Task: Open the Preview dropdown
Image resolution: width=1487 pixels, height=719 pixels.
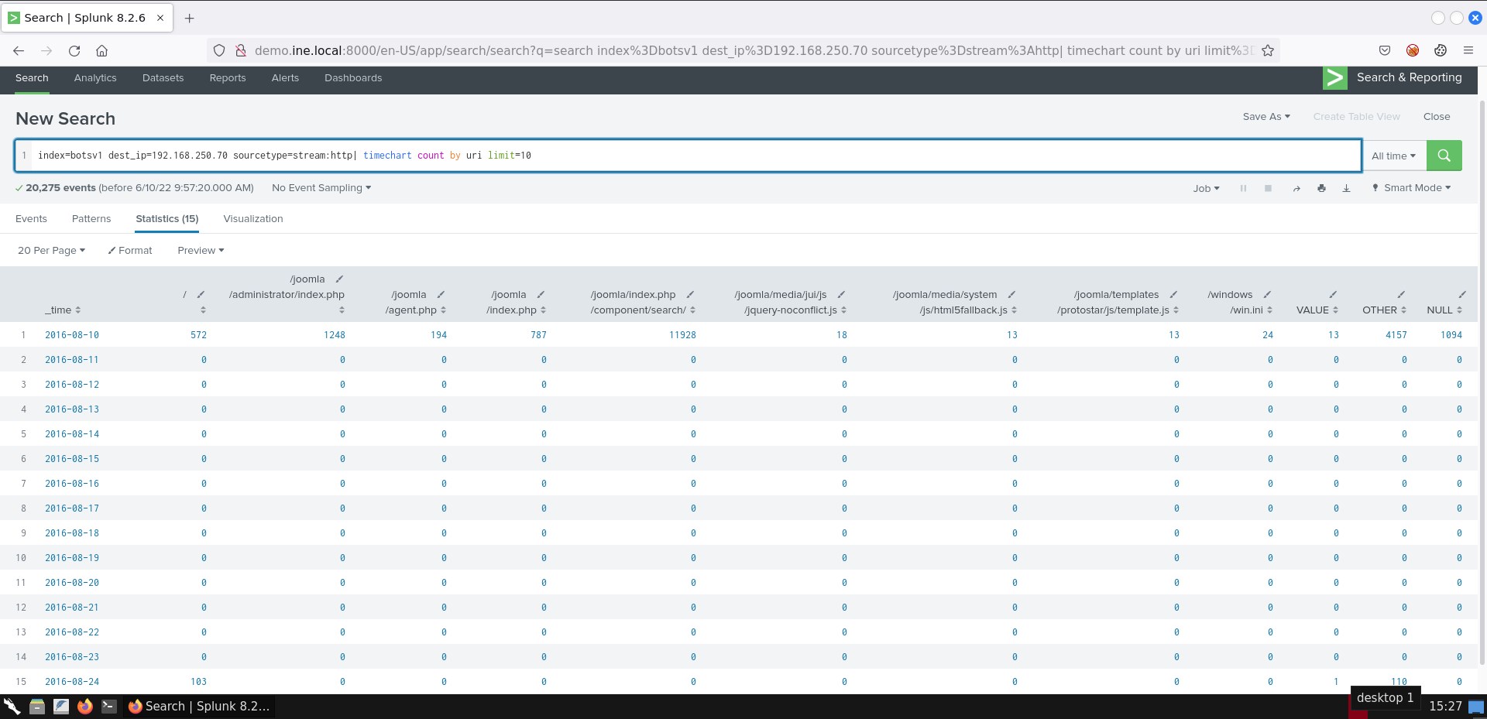Action: [201, 251]
